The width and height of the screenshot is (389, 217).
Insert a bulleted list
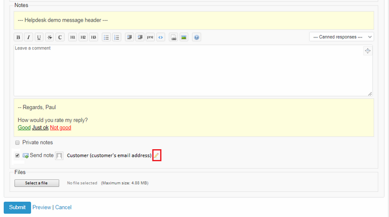click(x=106, y=37)
